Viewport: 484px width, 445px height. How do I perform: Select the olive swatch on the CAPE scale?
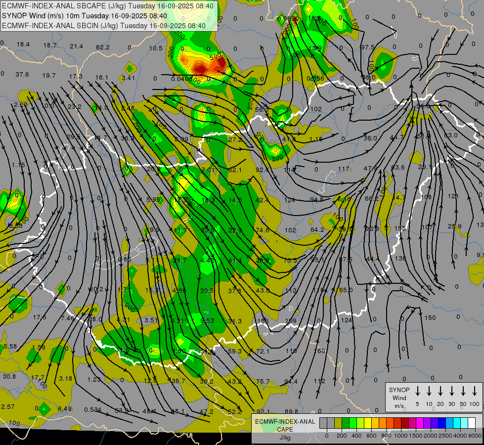338,423
